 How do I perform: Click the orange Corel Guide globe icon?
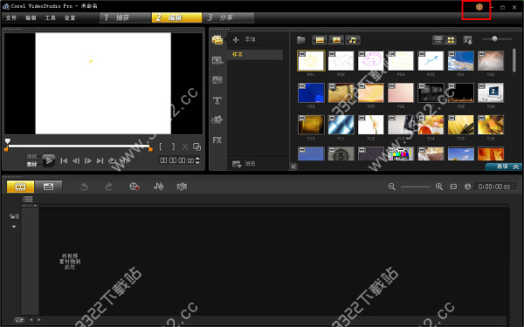tap(479, 7)
